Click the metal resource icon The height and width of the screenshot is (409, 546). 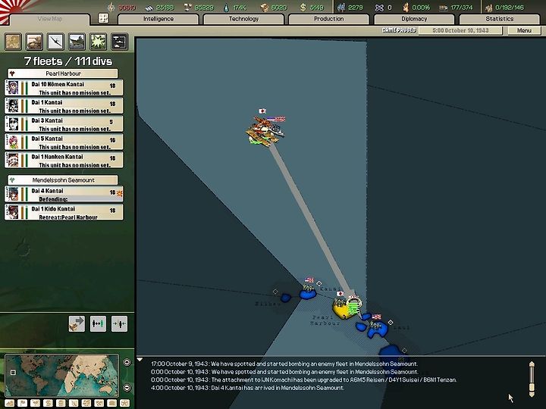[x=149, y=8]
